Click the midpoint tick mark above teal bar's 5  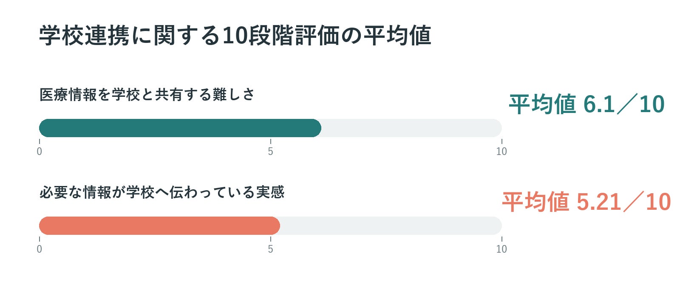click(x=271, y=141)
